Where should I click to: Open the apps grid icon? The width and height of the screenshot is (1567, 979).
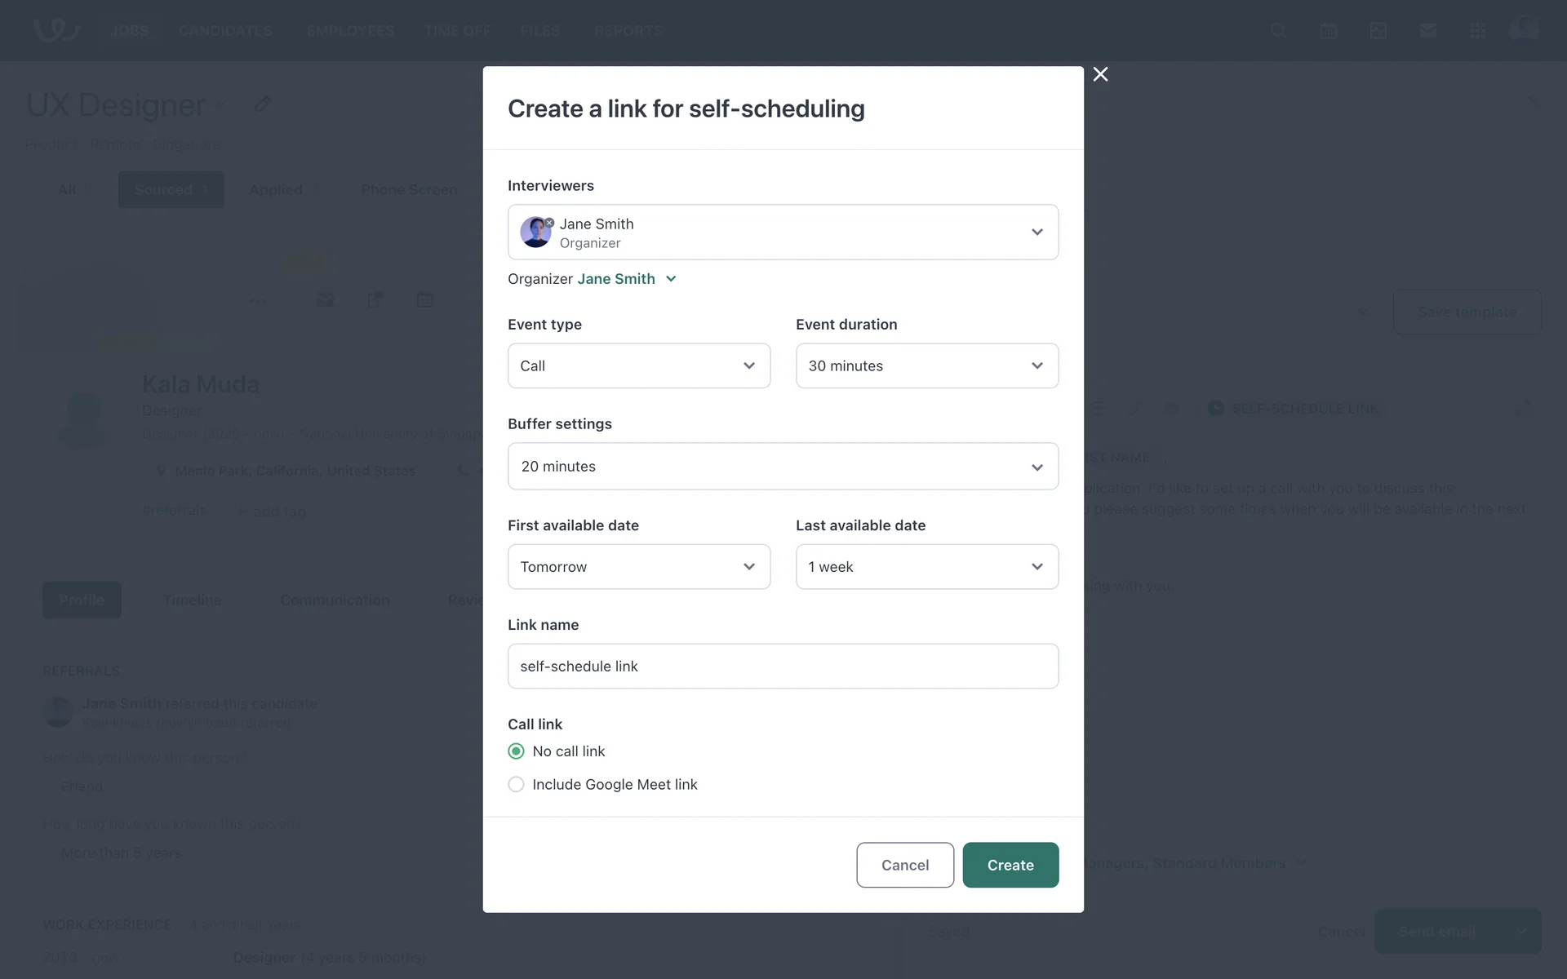click(1477, 31)
